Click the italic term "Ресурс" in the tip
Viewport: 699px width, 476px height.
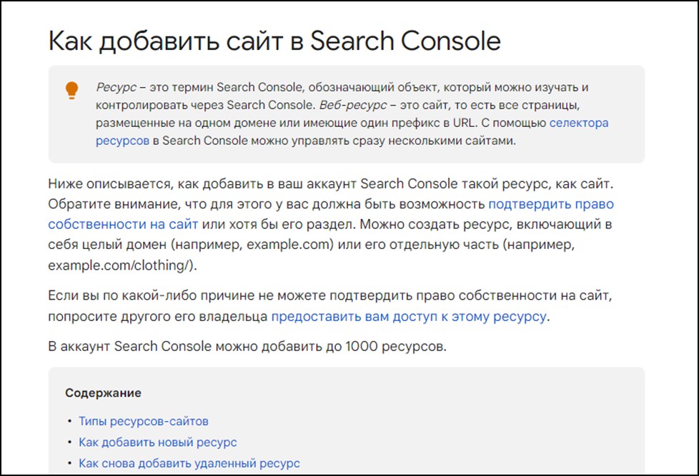point(116,87)
